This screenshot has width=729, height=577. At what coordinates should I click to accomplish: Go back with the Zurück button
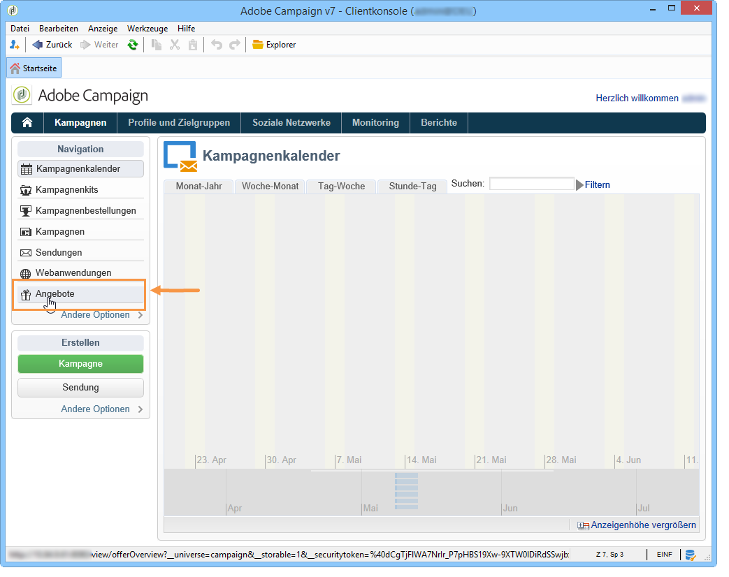tap(52, 45)
